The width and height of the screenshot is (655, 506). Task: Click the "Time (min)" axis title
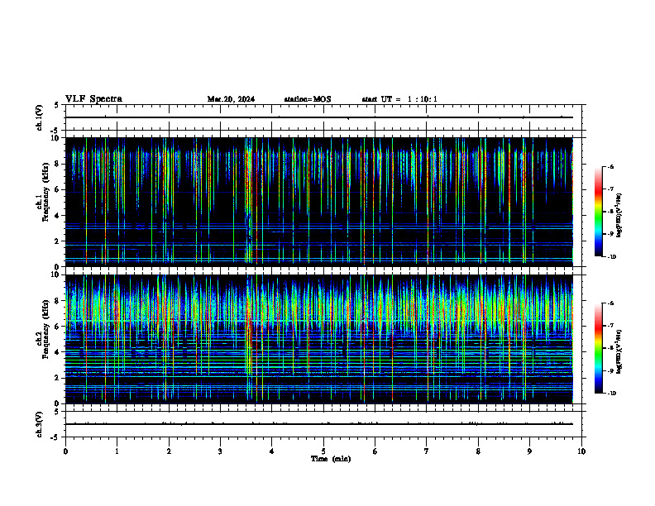[x=331, y=459]
